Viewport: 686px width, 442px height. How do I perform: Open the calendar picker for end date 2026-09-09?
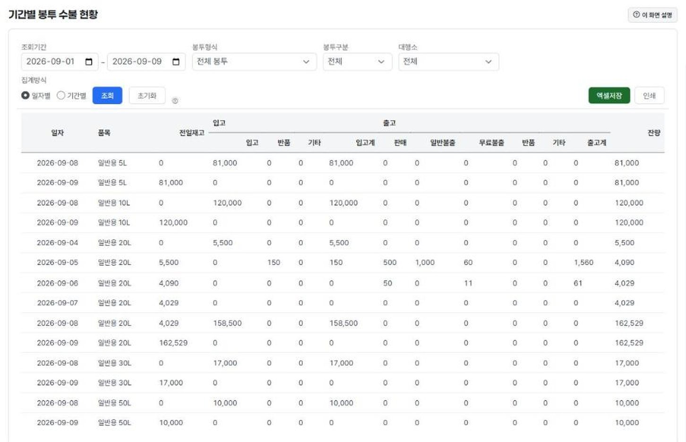pos(176,62)
